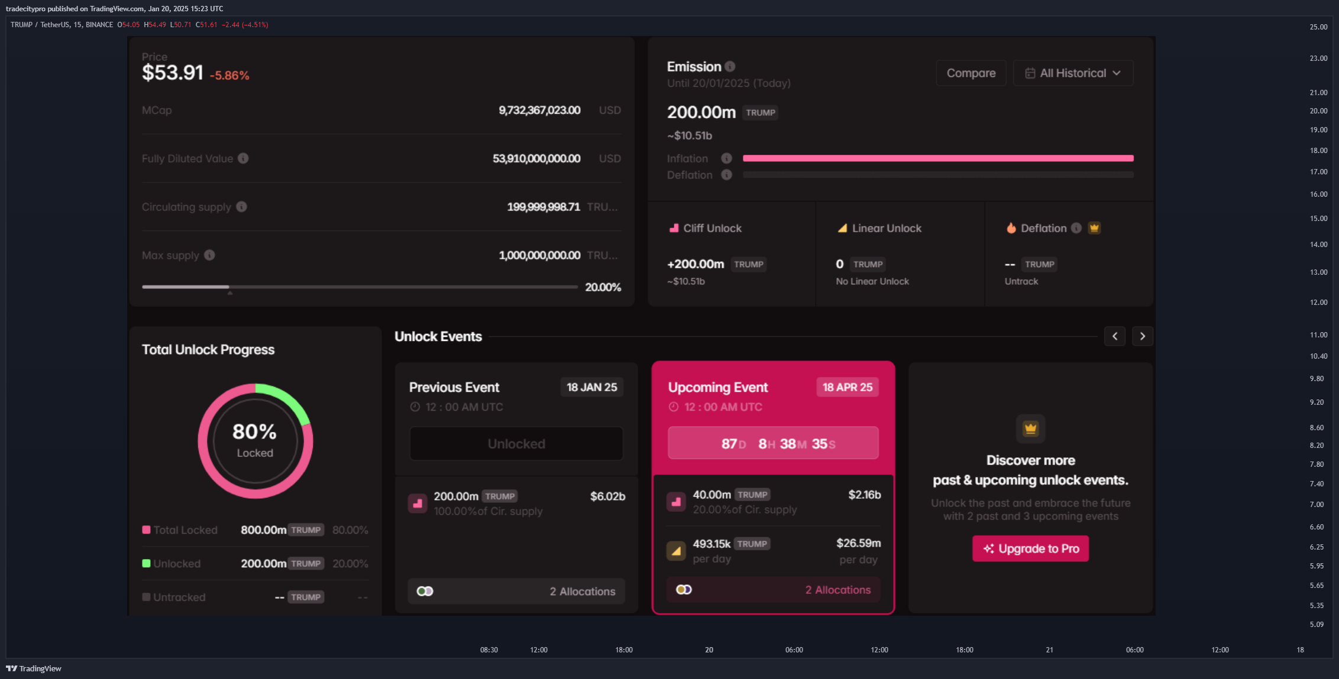Image resolution: width=1339 pixels, height=679 pixels.
Task: Click the Upgrade to Pro button
Action: [1030, 548]
